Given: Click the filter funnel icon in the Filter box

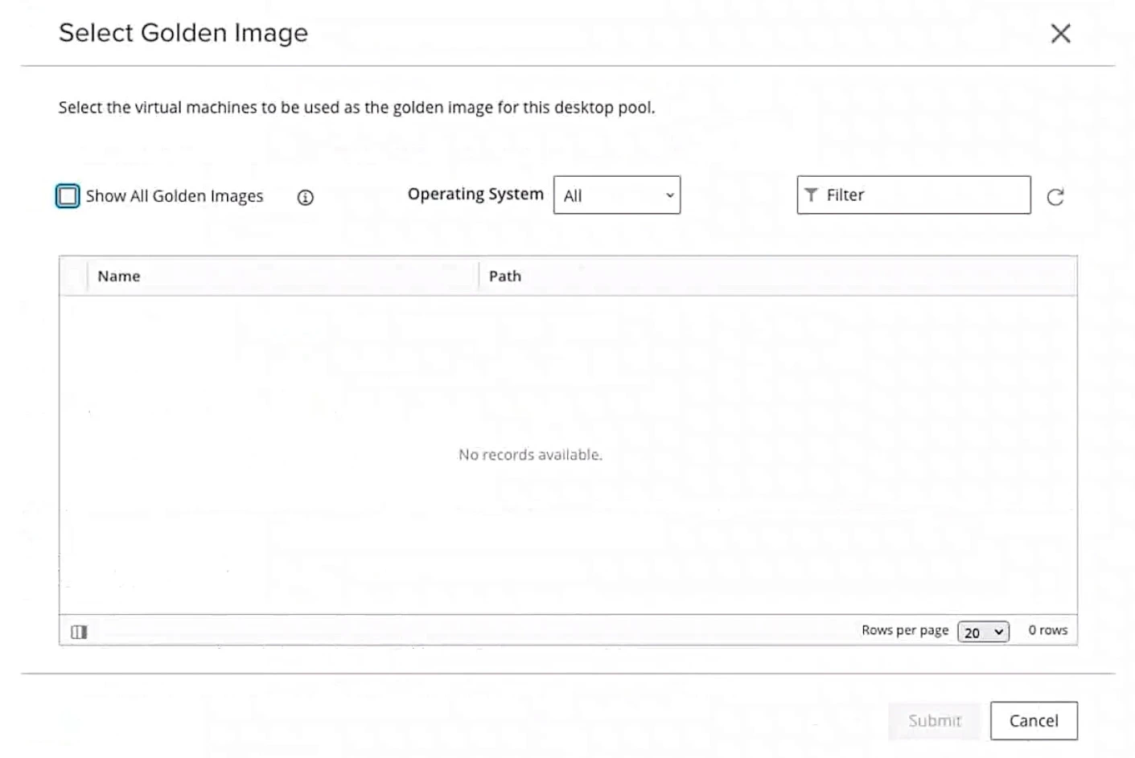Looking at the screenshot, I should coord(811,195).
